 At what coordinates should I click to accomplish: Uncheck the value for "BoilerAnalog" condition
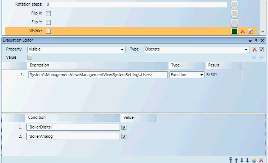(x=124, y=136)
